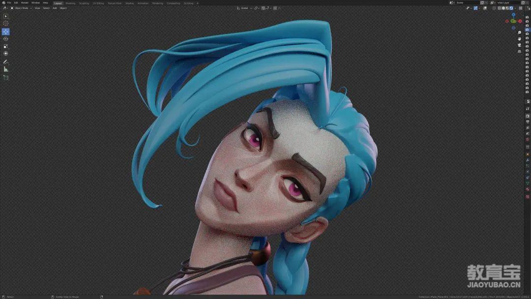Open the File menu
The width and height of the screenshot is (531, 299).
tap(9, 3)
